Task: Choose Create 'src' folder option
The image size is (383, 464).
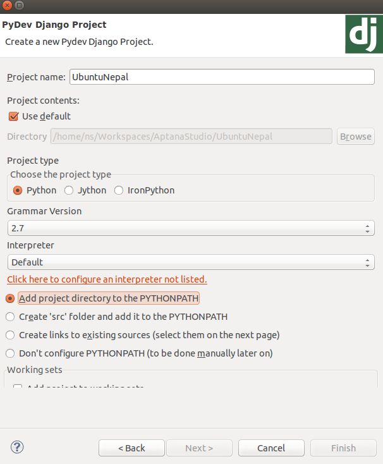Action: point(10,317)
